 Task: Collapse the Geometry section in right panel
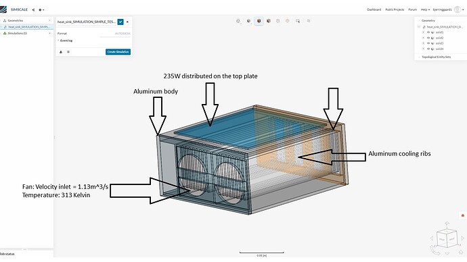click(x=419, y=20)
